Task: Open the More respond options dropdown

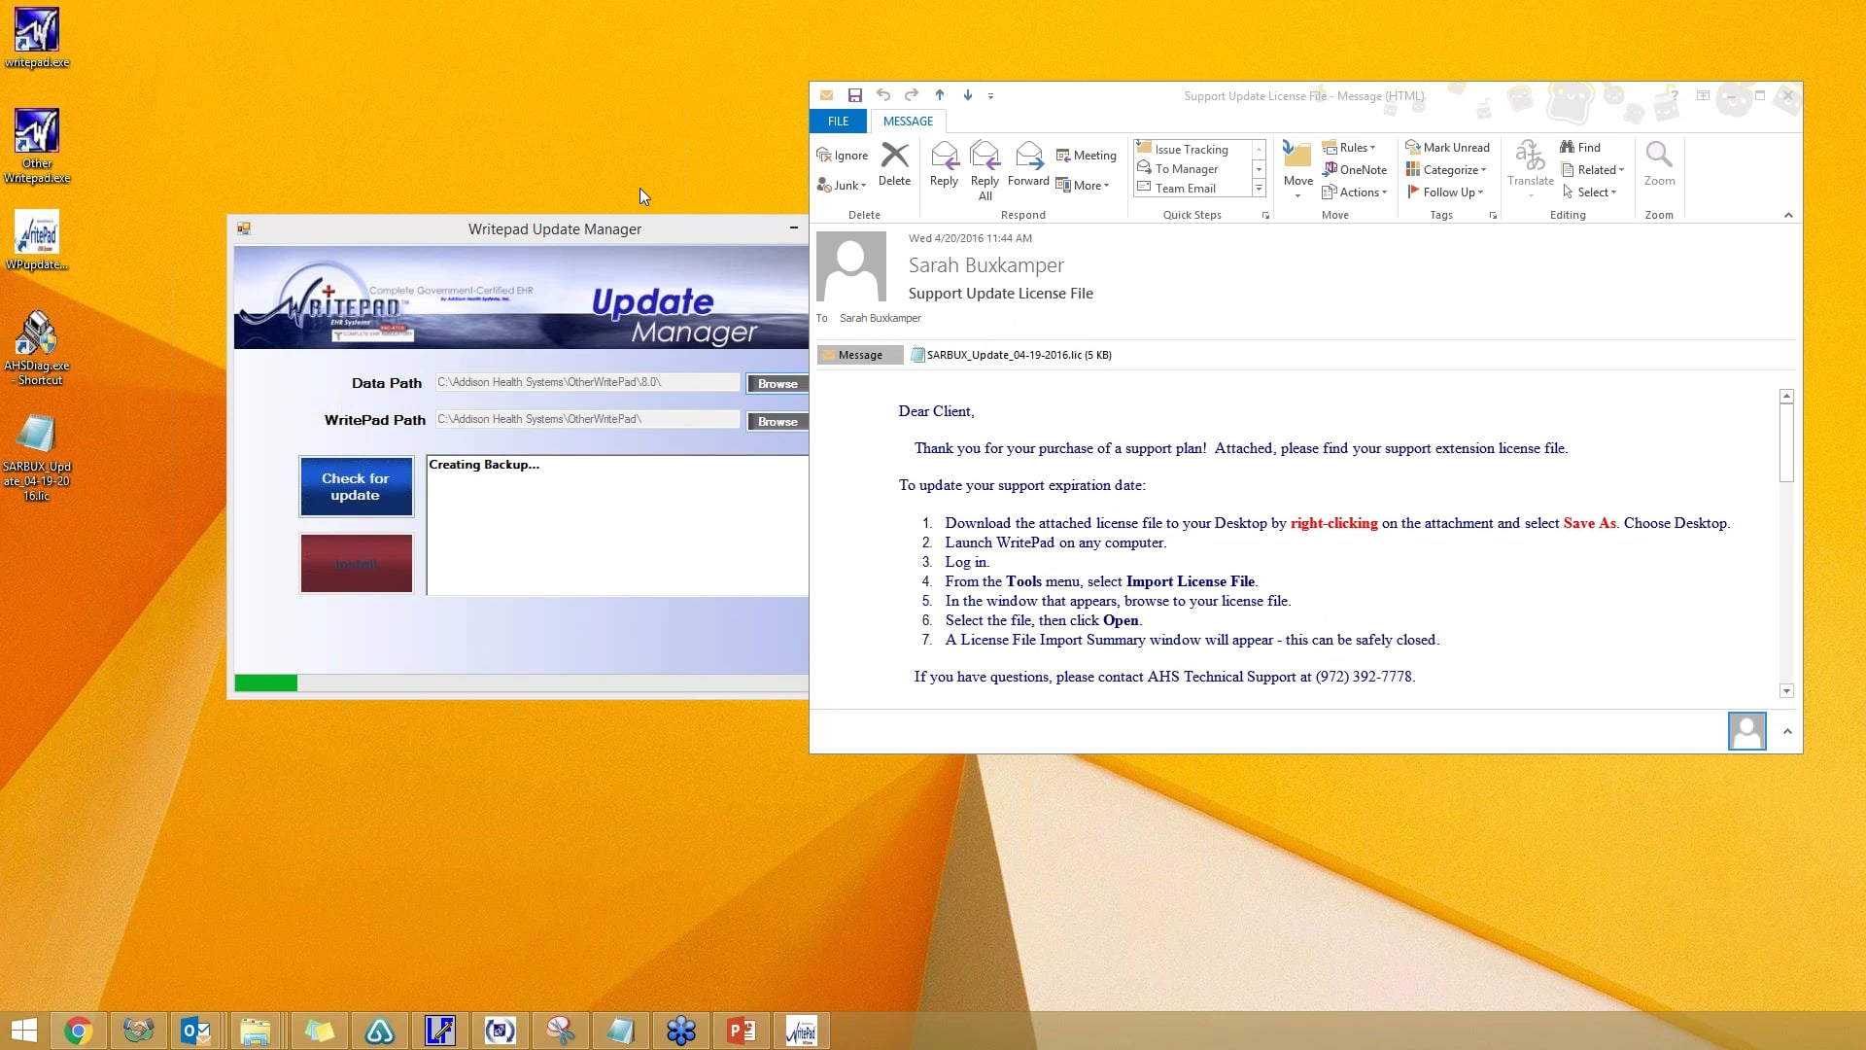Action: [1082, 186]
